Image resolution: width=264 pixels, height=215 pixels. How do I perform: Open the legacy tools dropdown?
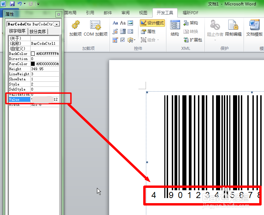tap(131, 40)
